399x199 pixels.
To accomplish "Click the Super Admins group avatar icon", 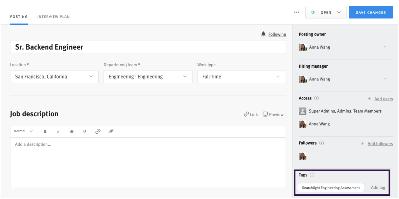I will [x=303, y=111].
